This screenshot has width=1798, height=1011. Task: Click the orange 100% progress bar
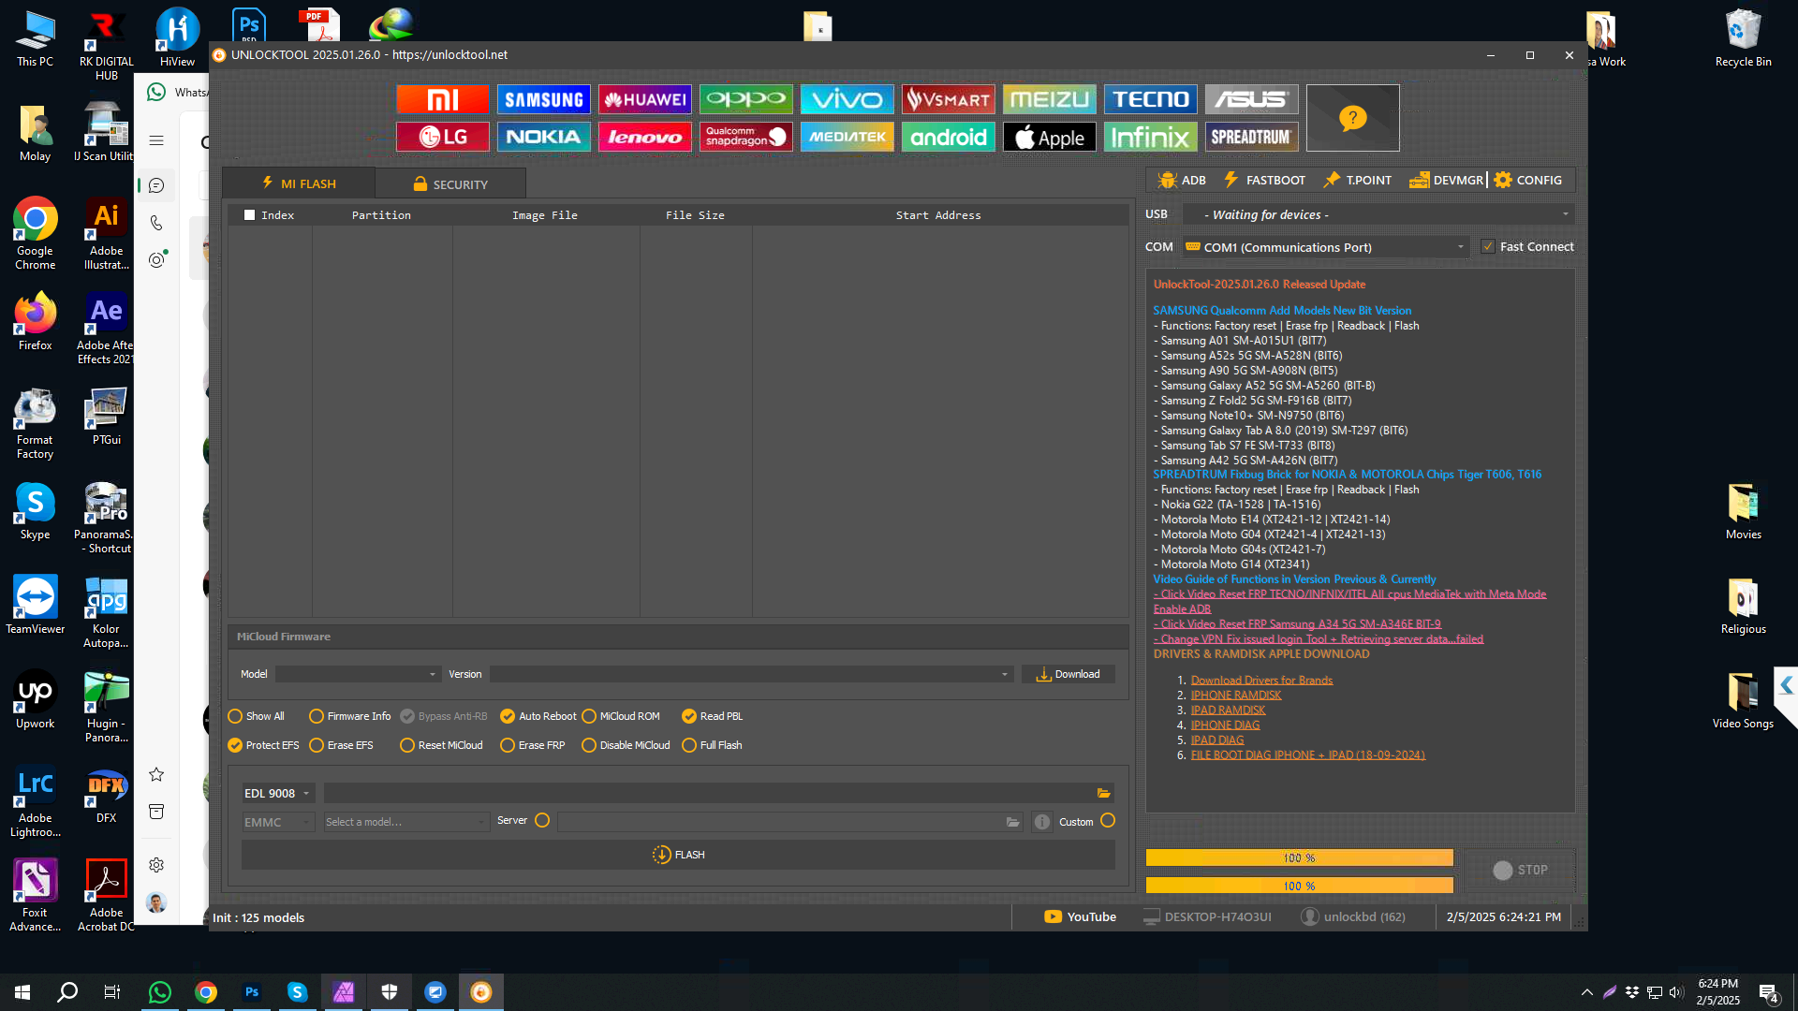click(1299, 857)
